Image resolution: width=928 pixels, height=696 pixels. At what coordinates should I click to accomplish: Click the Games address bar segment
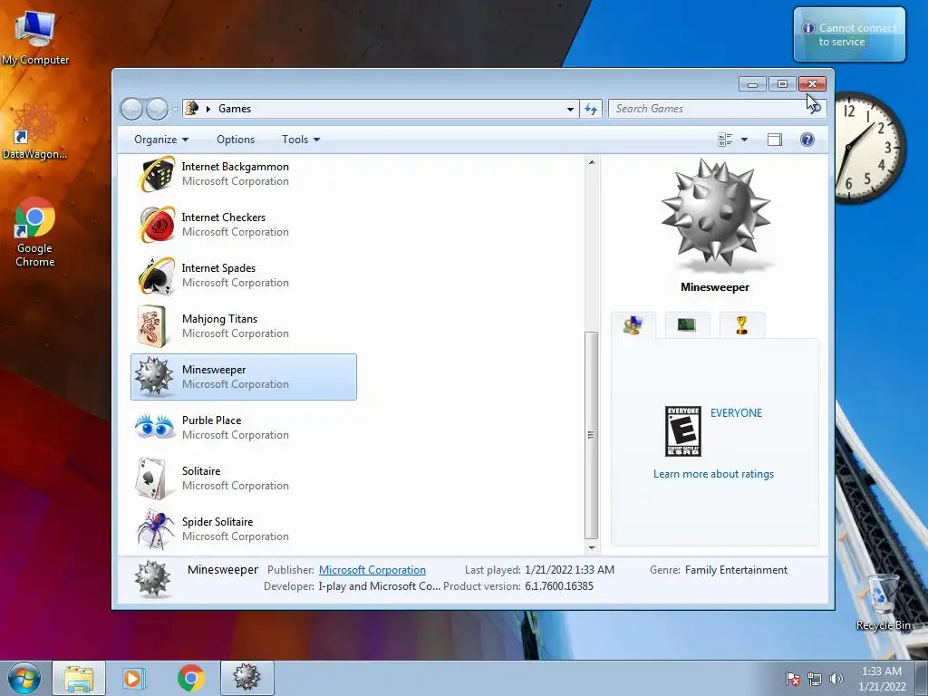point(235,109)
